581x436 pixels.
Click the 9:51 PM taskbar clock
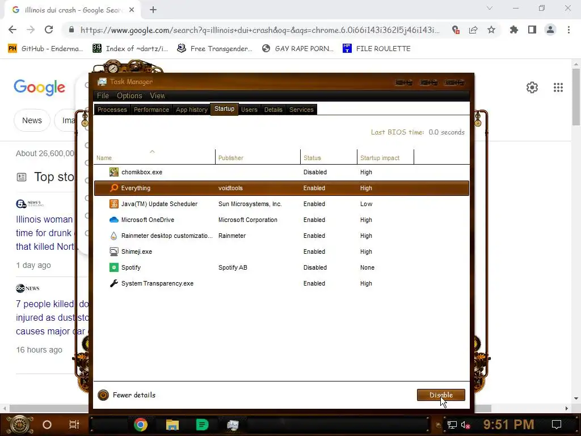click(x=509, y=425)
